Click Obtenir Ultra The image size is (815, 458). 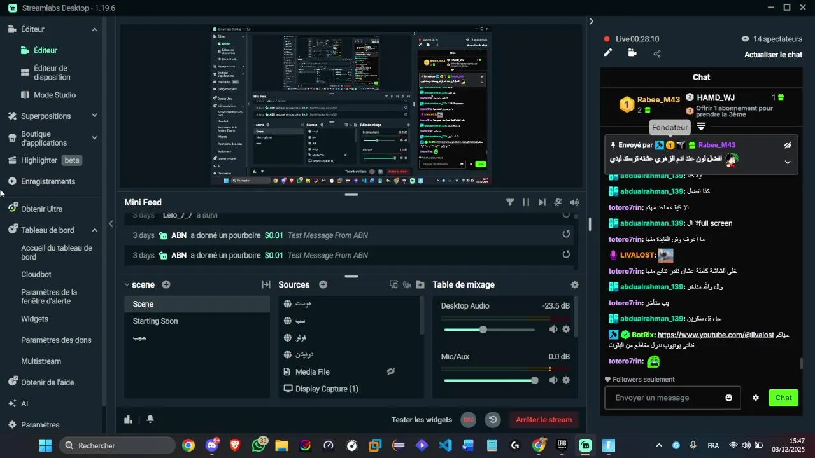point(41,209)
